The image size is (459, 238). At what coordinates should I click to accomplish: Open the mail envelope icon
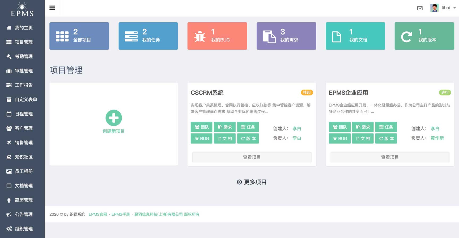[x=420, y=8]
